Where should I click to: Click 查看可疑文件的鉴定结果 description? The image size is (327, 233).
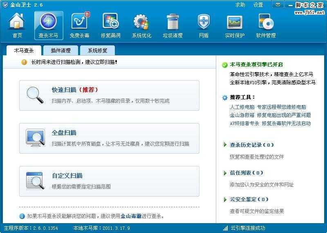(257, 211)
